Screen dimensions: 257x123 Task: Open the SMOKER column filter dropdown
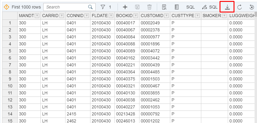[x=224, y=16]
